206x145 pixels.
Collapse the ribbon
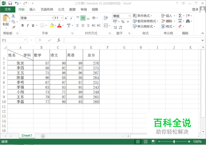coord(202,33)
